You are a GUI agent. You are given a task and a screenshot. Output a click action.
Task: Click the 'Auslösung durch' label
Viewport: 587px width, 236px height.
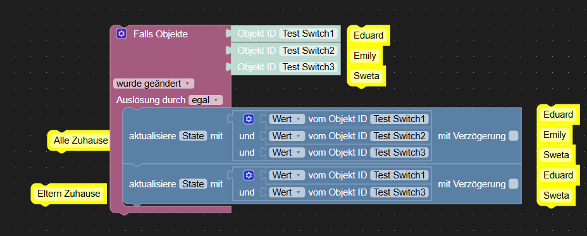click(151, 100)
